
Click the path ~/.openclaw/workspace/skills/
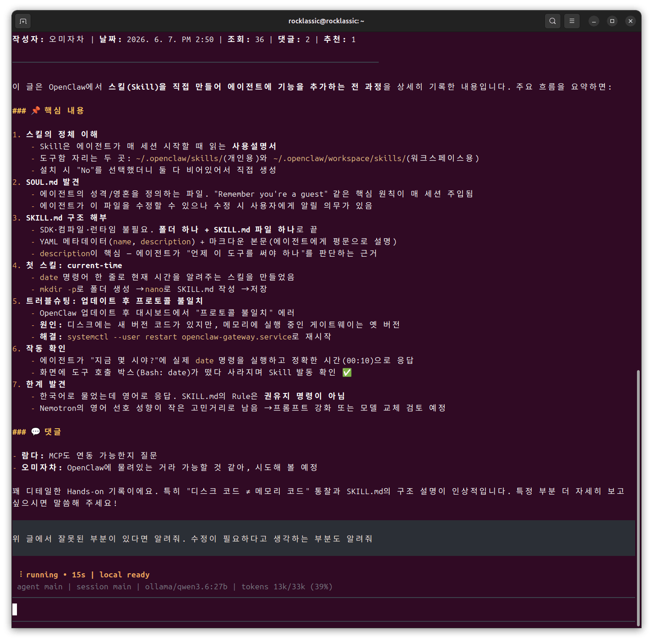340,158
